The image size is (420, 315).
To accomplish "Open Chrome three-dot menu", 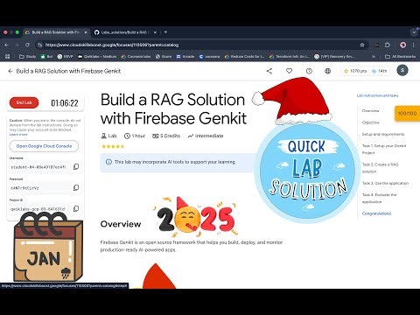I will [414, 45].
